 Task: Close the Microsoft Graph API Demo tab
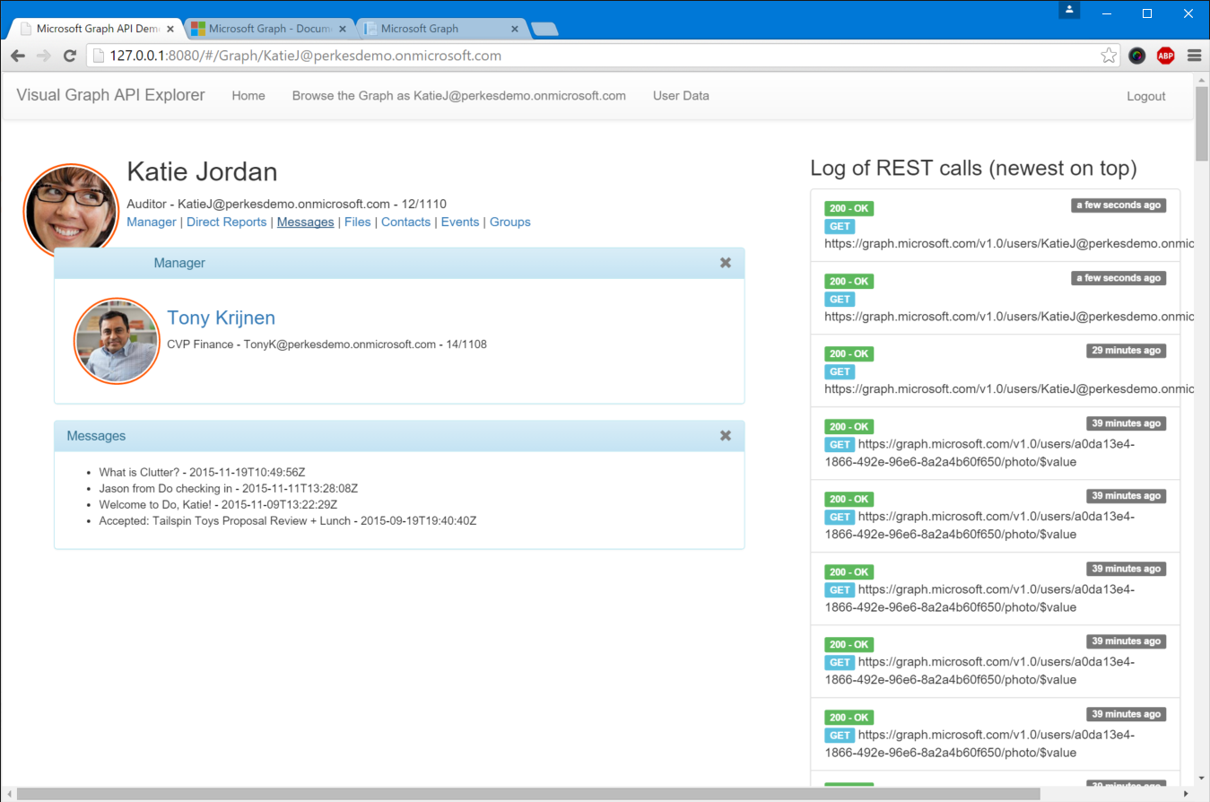(170, 29)
